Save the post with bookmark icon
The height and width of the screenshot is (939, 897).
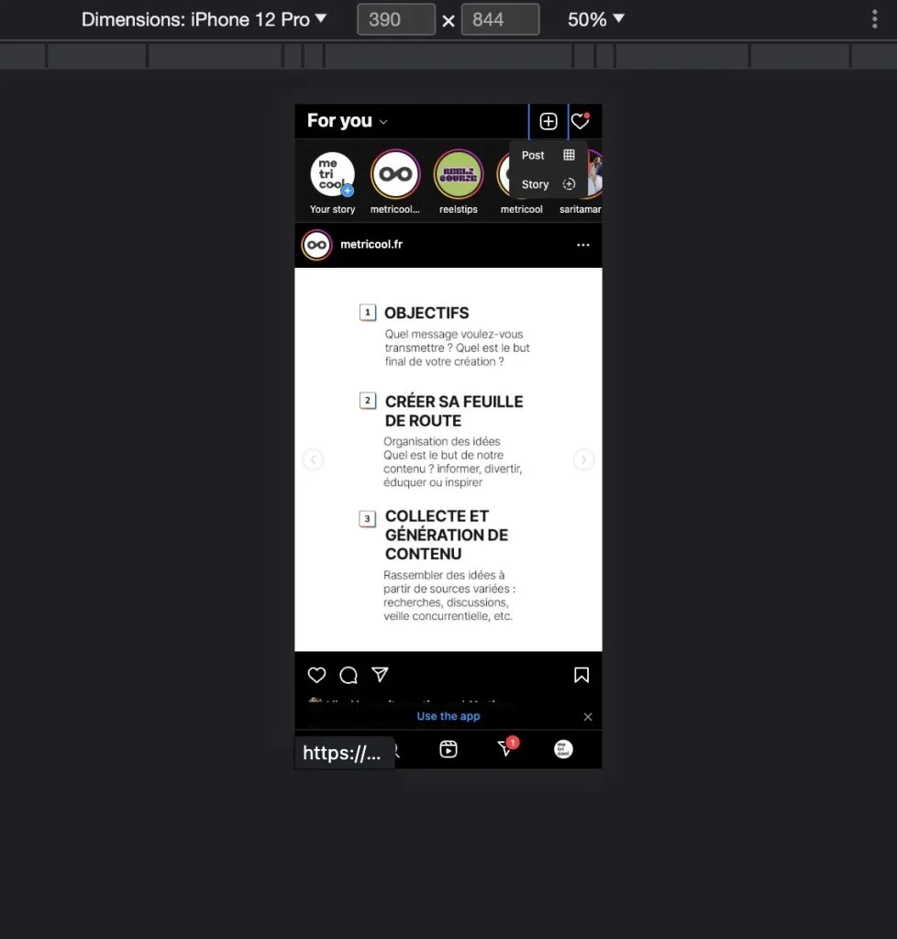pyautogui.click(x=581, y=675)
